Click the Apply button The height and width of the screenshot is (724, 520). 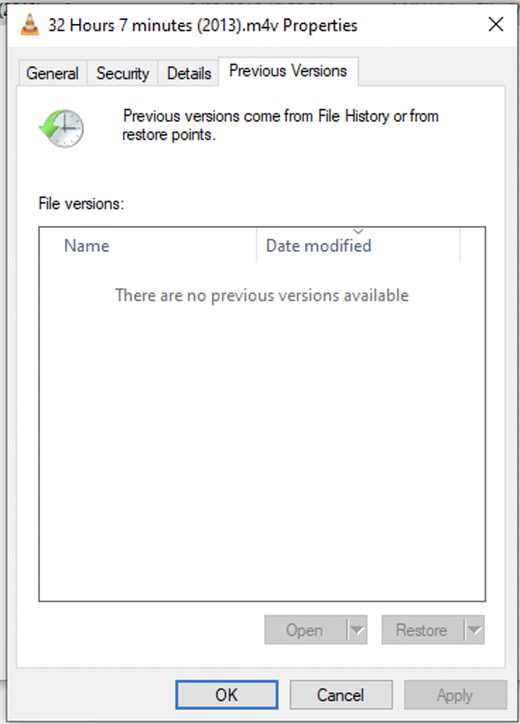point(456,694)
